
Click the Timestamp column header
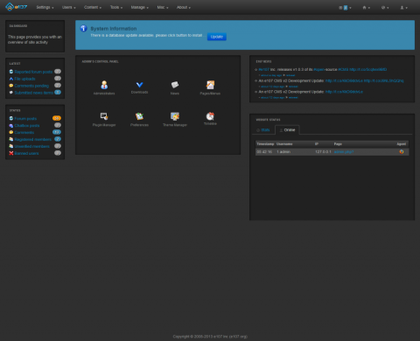[265, 144]
